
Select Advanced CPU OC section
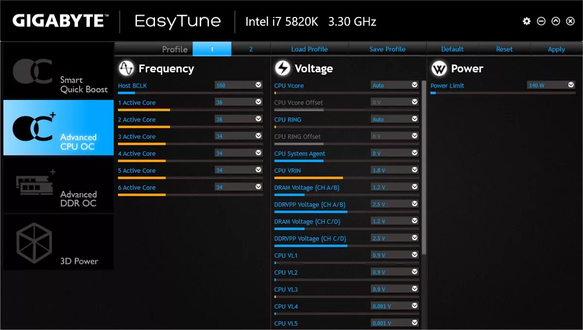coord(58,128)
